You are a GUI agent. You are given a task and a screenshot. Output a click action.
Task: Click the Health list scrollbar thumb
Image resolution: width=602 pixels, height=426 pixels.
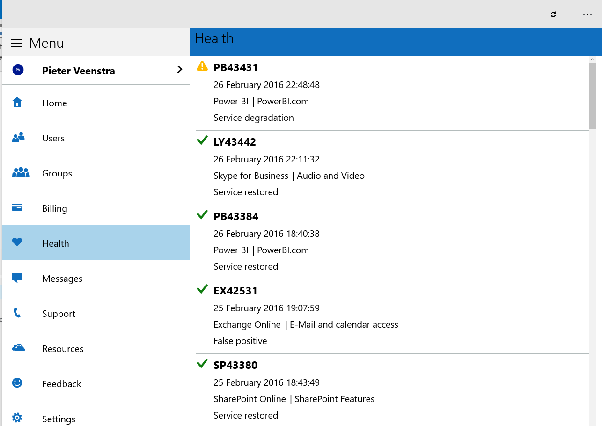(x=592, y=95)
